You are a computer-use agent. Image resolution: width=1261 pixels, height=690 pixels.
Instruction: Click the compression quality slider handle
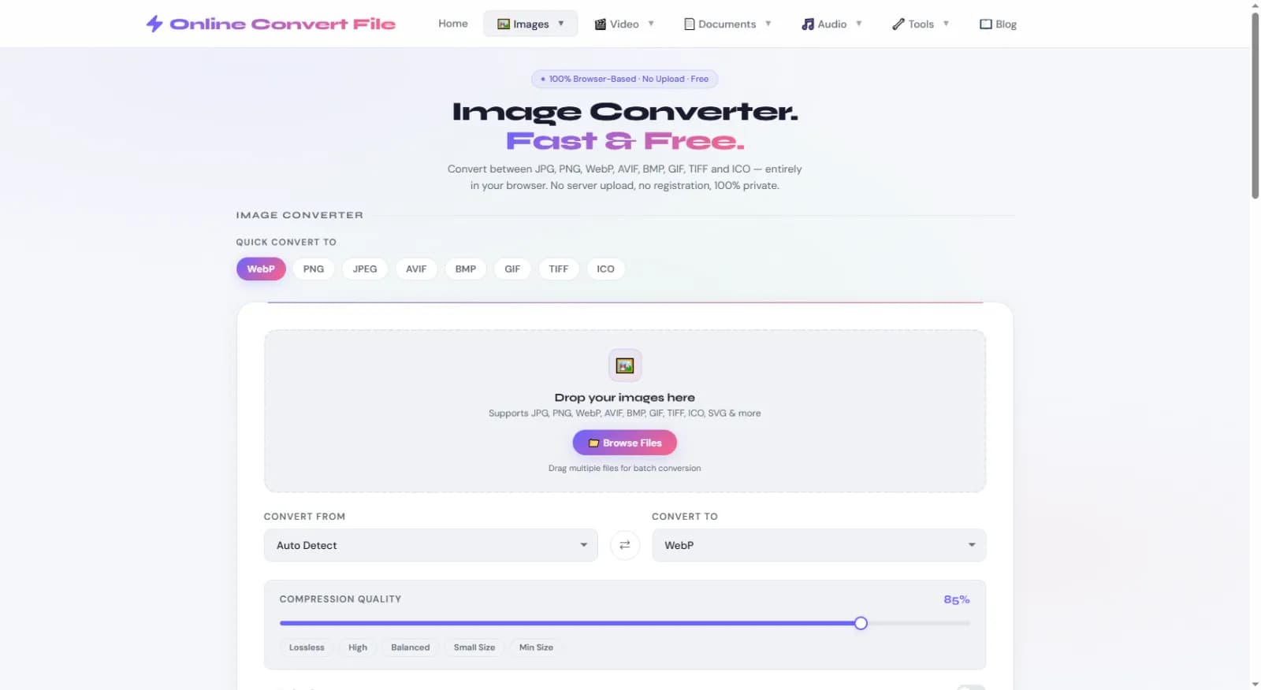pyautogui.click(x=861, y=623)
